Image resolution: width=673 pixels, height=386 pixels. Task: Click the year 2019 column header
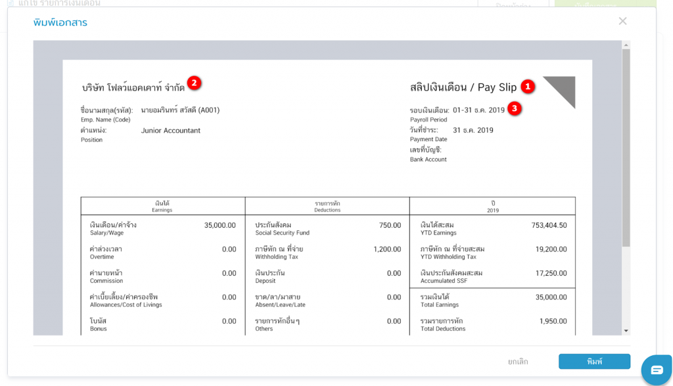pos(493,207)
